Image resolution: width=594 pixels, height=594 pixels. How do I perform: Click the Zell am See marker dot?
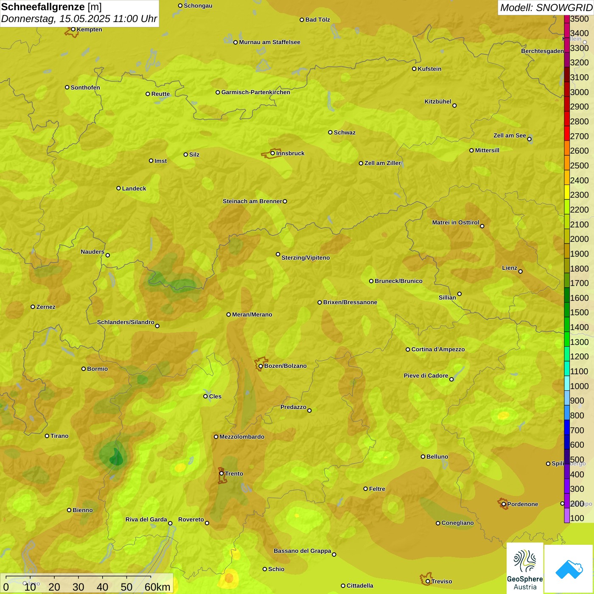[x=529, y=139]
